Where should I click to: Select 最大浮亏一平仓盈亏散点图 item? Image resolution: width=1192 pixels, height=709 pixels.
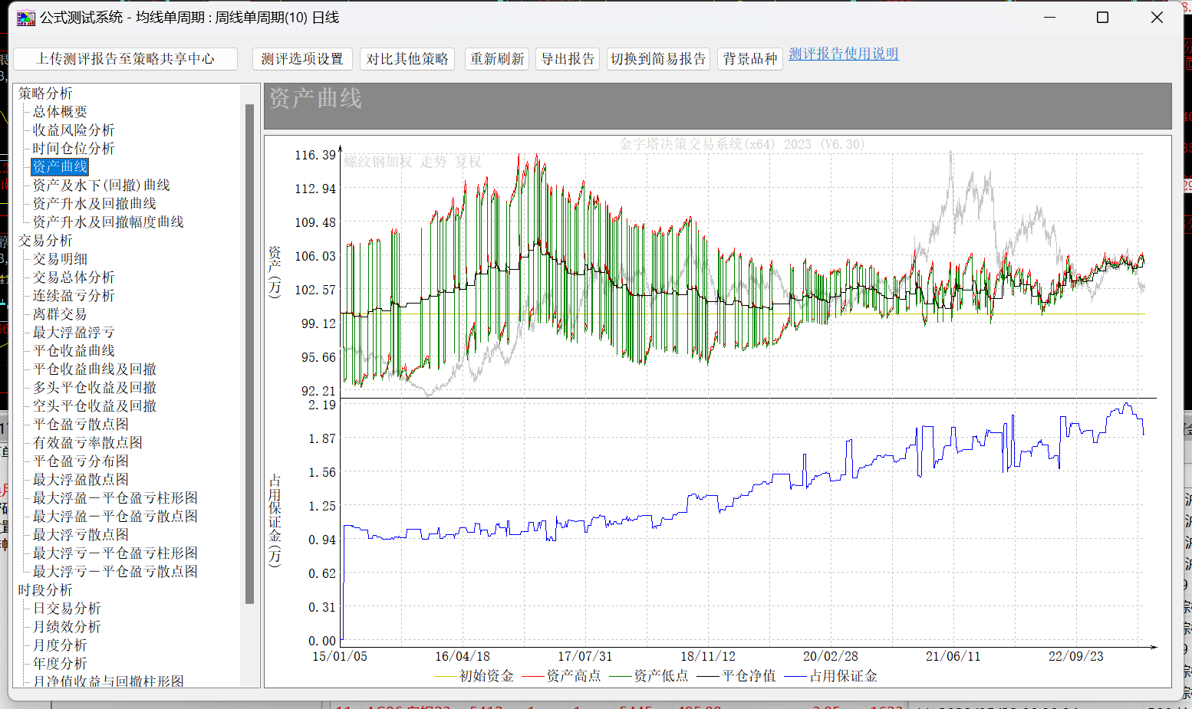[115, 572]
